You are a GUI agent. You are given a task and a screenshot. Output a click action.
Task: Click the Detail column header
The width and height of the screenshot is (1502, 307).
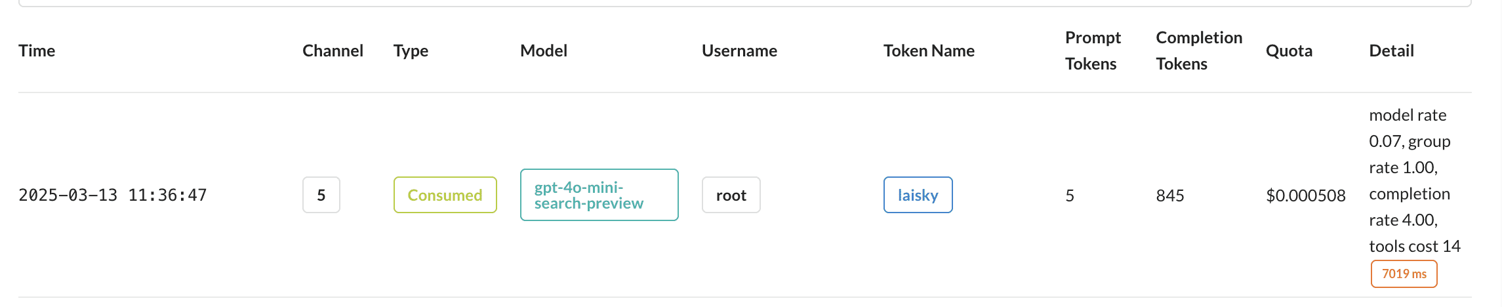[1391, 51]
